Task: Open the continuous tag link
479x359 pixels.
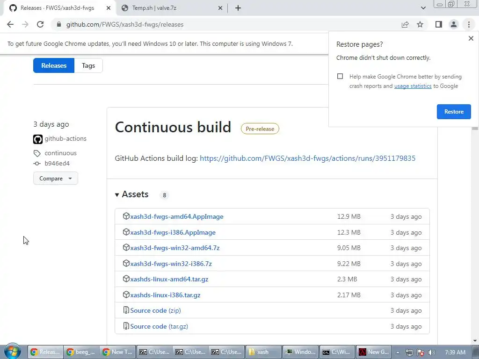Action: point(60,153)
